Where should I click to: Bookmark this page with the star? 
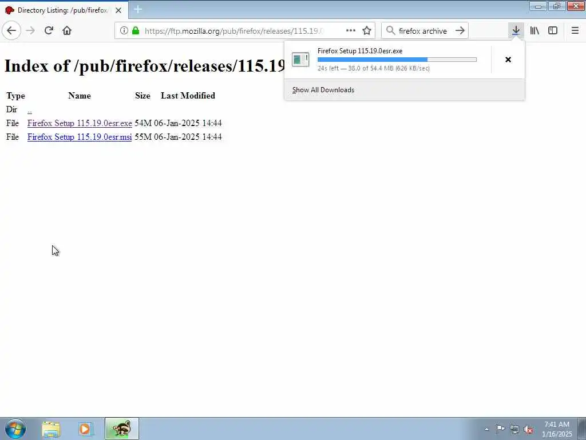[367, 30]
